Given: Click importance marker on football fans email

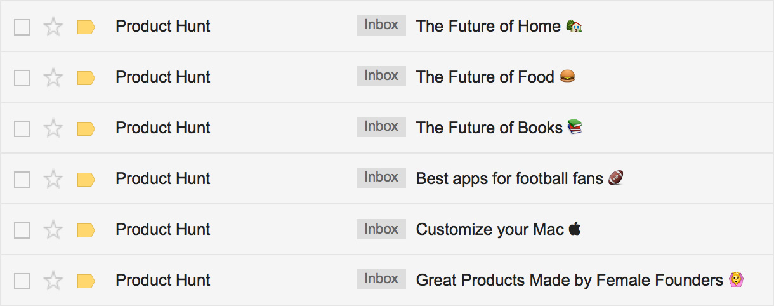Looking at the screenshot, I should [x=86, y=179].
